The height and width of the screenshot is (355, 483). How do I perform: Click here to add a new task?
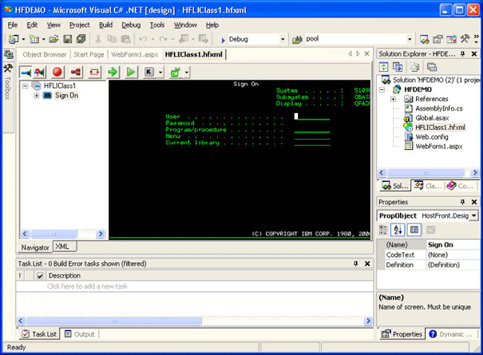(x=87, y=287)
